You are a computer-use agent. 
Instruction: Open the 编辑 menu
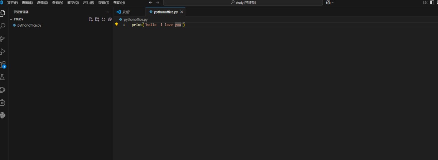click(27, 3)
